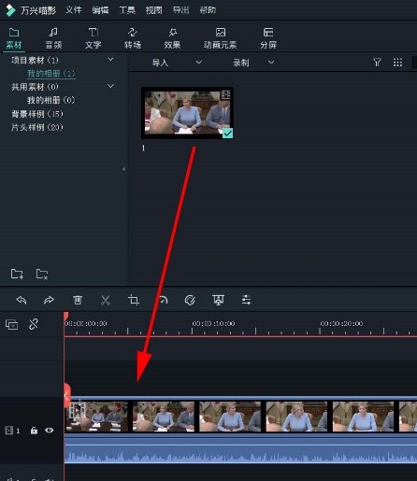Select 我的相册 (0) under 共用素材
The width and height of the screenshot is (417, 481).
pyautogui.click(x=51, y=100)
